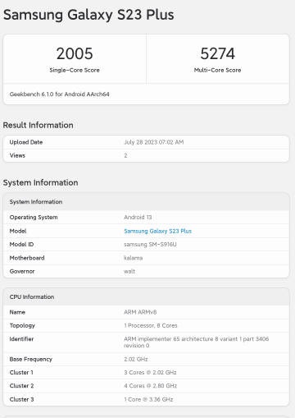Select the Operating System Android 13 value

(x=138, y=217)
